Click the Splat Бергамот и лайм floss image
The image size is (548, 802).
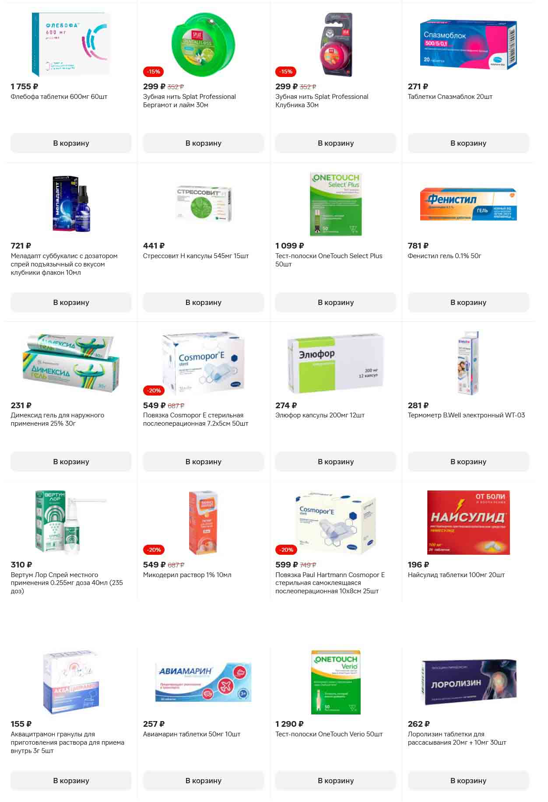tap(203, 44)
